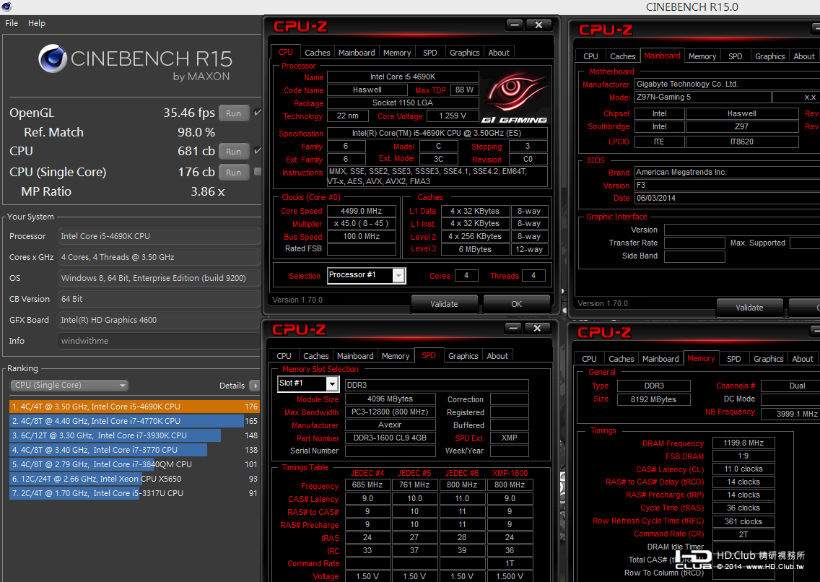
Task: Open the File menu in Cinebench
Action: pos(12,23)
